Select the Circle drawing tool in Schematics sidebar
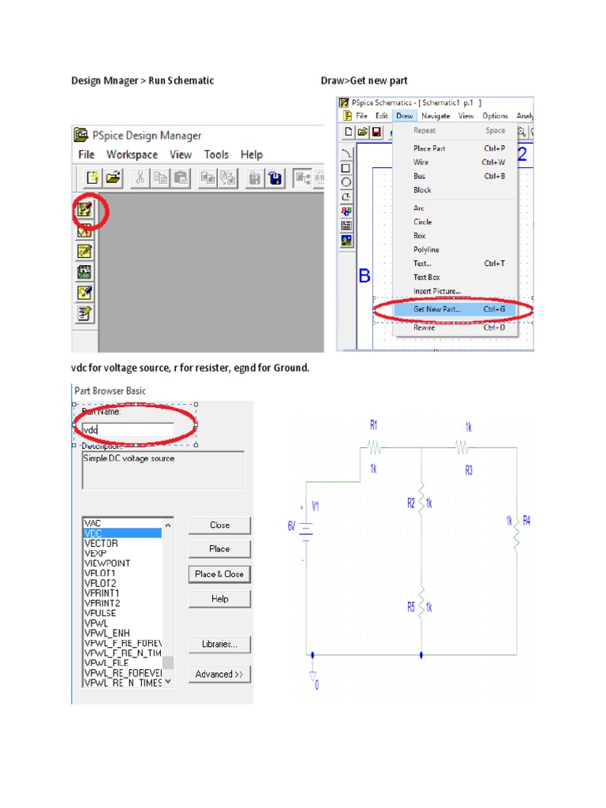Viewport: 606px width, 808px height. (346, 182)
